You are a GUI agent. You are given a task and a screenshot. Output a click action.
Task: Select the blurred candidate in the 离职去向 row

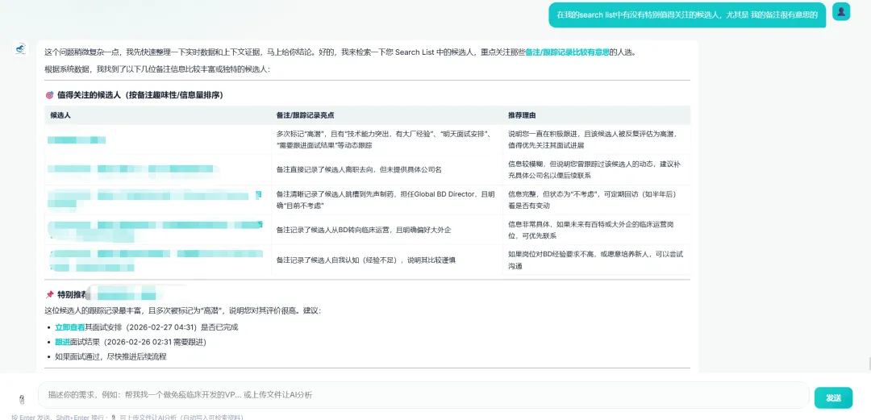tap(133, 169)
